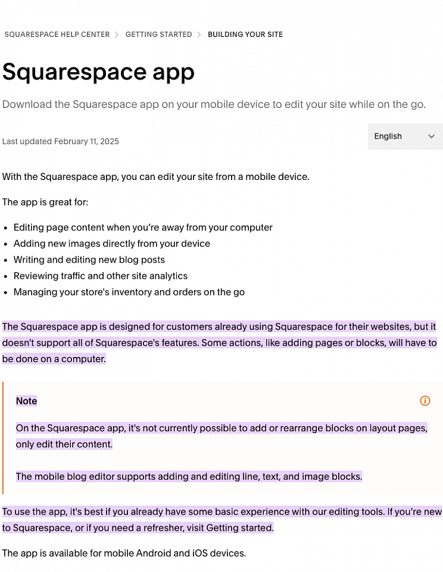
Task: Open the Getting Started breadcrumb link
Action: coord(158,35)
